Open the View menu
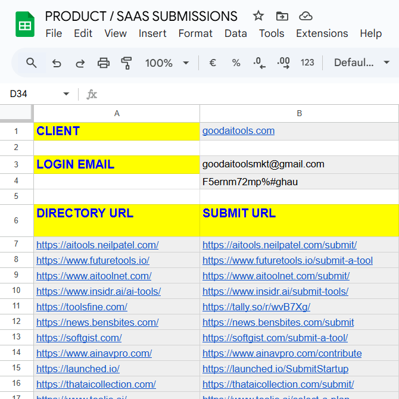The height and width of the screenshot is (399, 399). pyautogui.click(x=116, y=33)
